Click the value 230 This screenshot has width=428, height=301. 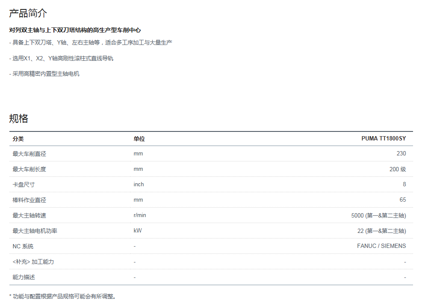[401, 154]
